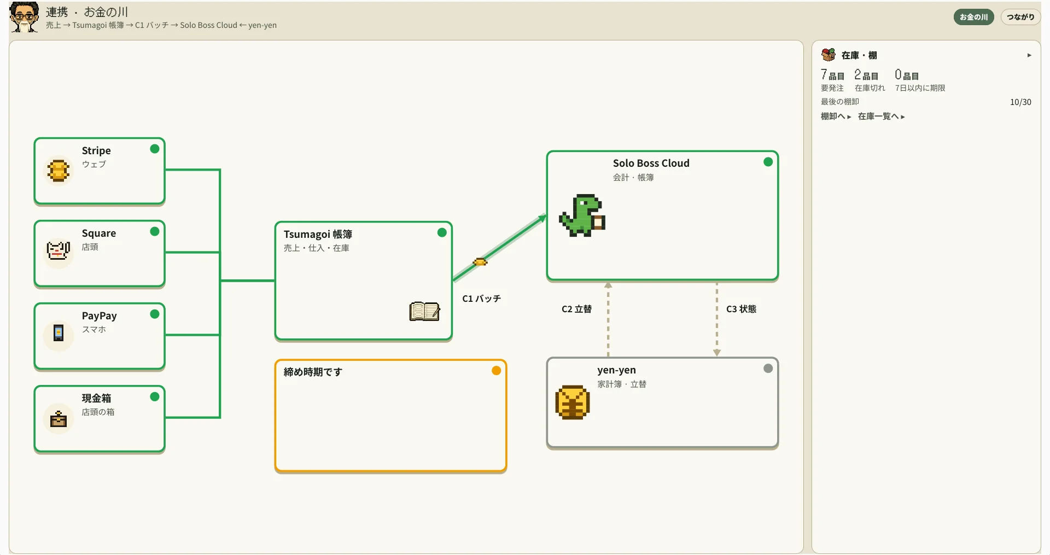Image resolution: width=1050 pixels, height=555 pixels.
Task: Open the yen-yen 家計簿 node card
Action: [x=662, y=403]
